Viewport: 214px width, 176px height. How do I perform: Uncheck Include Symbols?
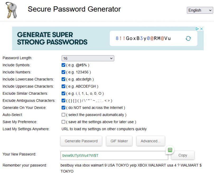[63, 65]
